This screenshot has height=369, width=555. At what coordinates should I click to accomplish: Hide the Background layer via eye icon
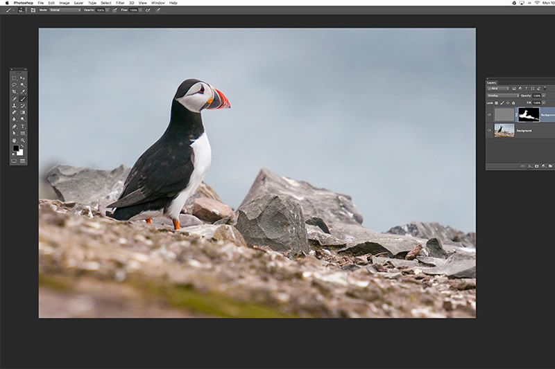pyautogui.click(x=489, y=130)
